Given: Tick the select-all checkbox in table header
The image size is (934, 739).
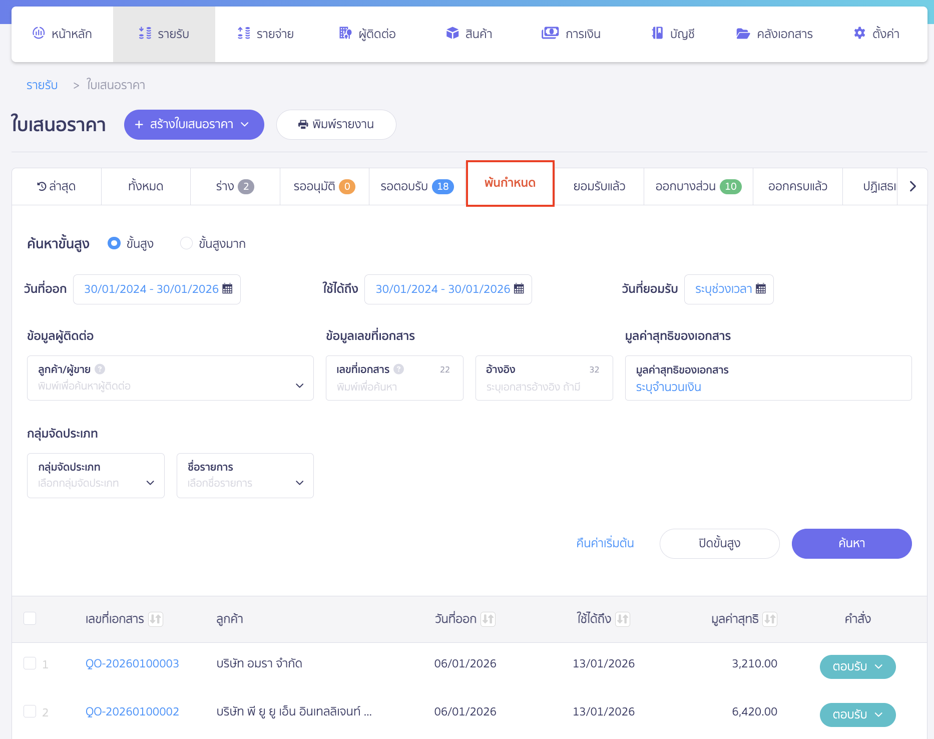Looking at the screenshot, I should tap(30, 619).
